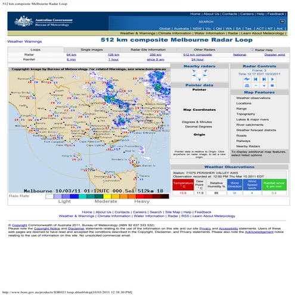Open Learn About Meteorology in olive menu bar
This screenshot has width=295, height=295.
pyautogui.click(x=262, y=33)
